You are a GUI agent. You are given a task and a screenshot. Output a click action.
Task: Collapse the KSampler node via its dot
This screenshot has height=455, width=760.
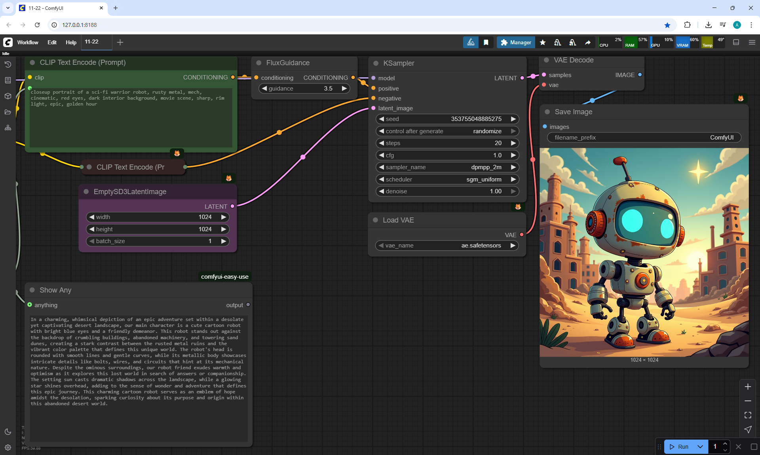[376, 63]
